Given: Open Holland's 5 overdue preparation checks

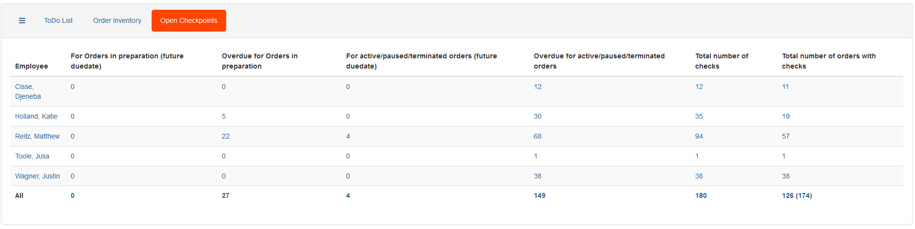Looking at the screenshot, I should pyautogui.click(x=224, y=116).
